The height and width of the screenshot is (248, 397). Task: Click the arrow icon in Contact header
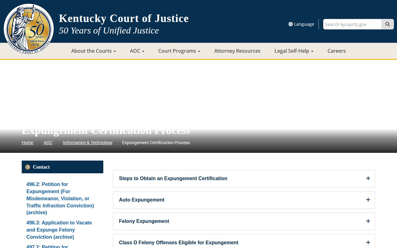pos(28,167)
